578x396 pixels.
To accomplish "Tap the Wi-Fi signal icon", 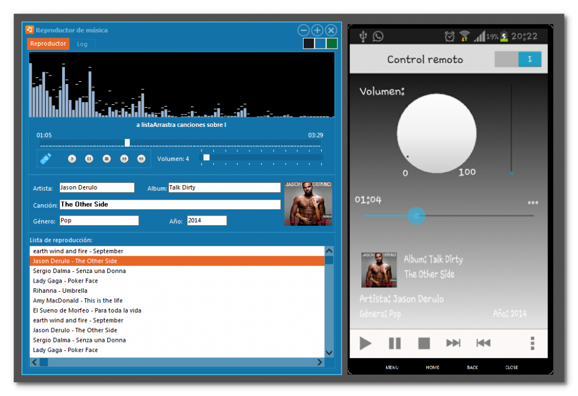I will tap(465, 37).
